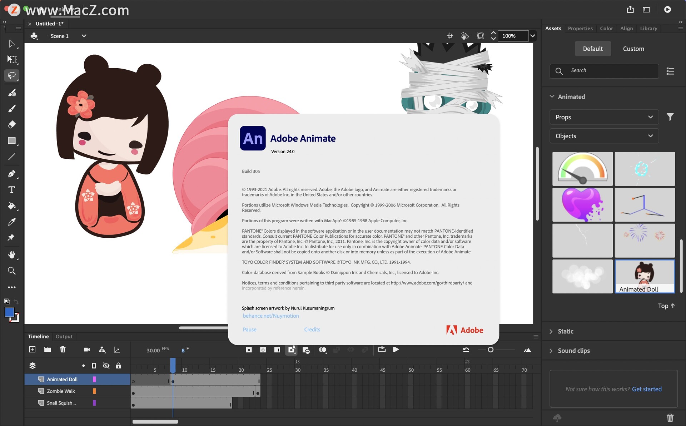
Task: Select the Text tool
Action: pyautogui.click(x=12, y=190)
